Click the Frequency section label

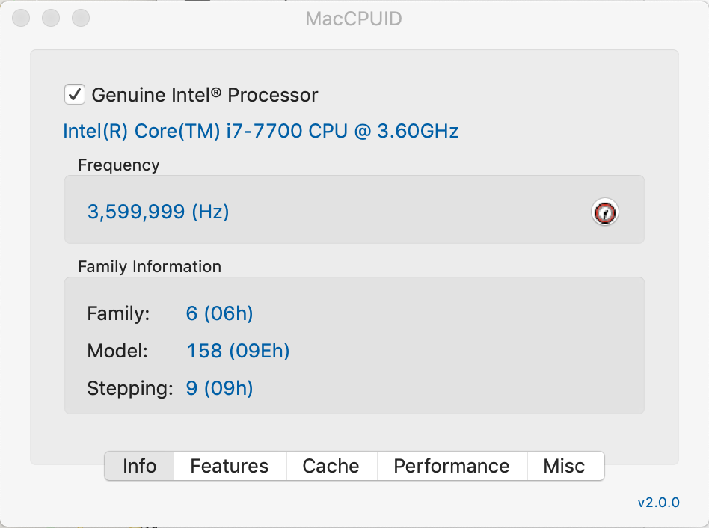(119, 165)
